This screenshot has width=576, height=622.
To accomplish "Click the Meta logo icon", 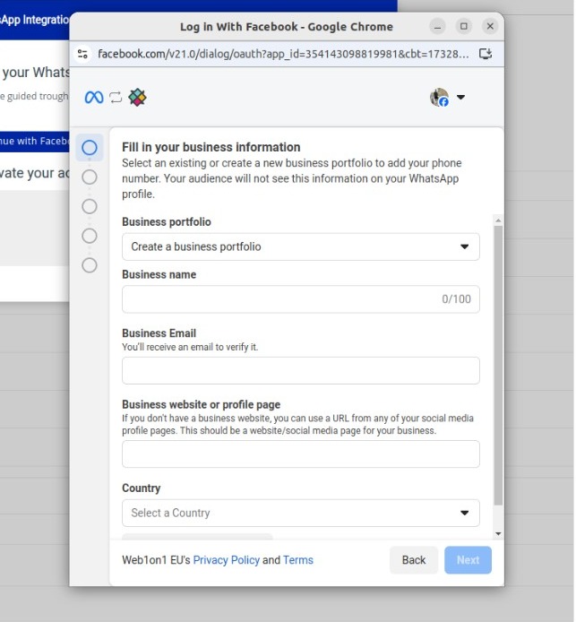I will point(94,98).
